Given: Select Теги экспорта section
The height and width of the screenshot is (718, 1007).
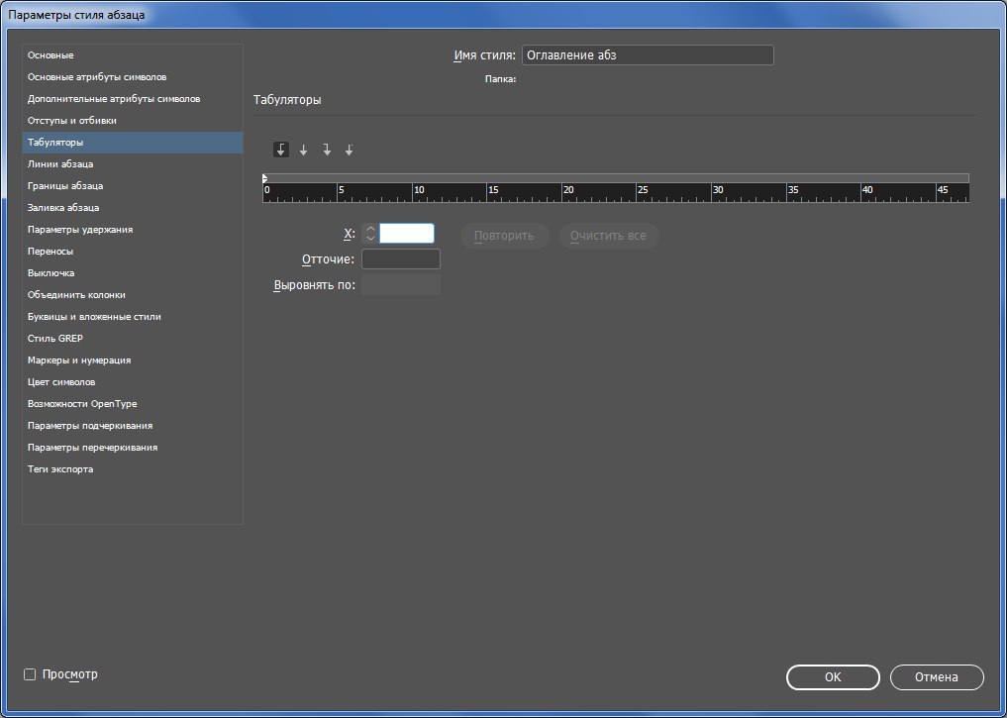Looking at the screenshot, I should pyautogui.click(x=133, y=470).
